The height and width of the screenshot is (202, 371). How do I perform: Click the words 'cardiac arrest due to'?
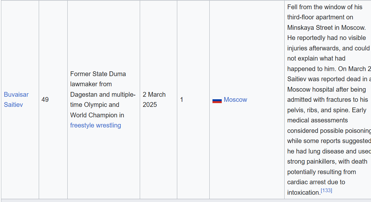pyautogui.click(x=316, y=182)
